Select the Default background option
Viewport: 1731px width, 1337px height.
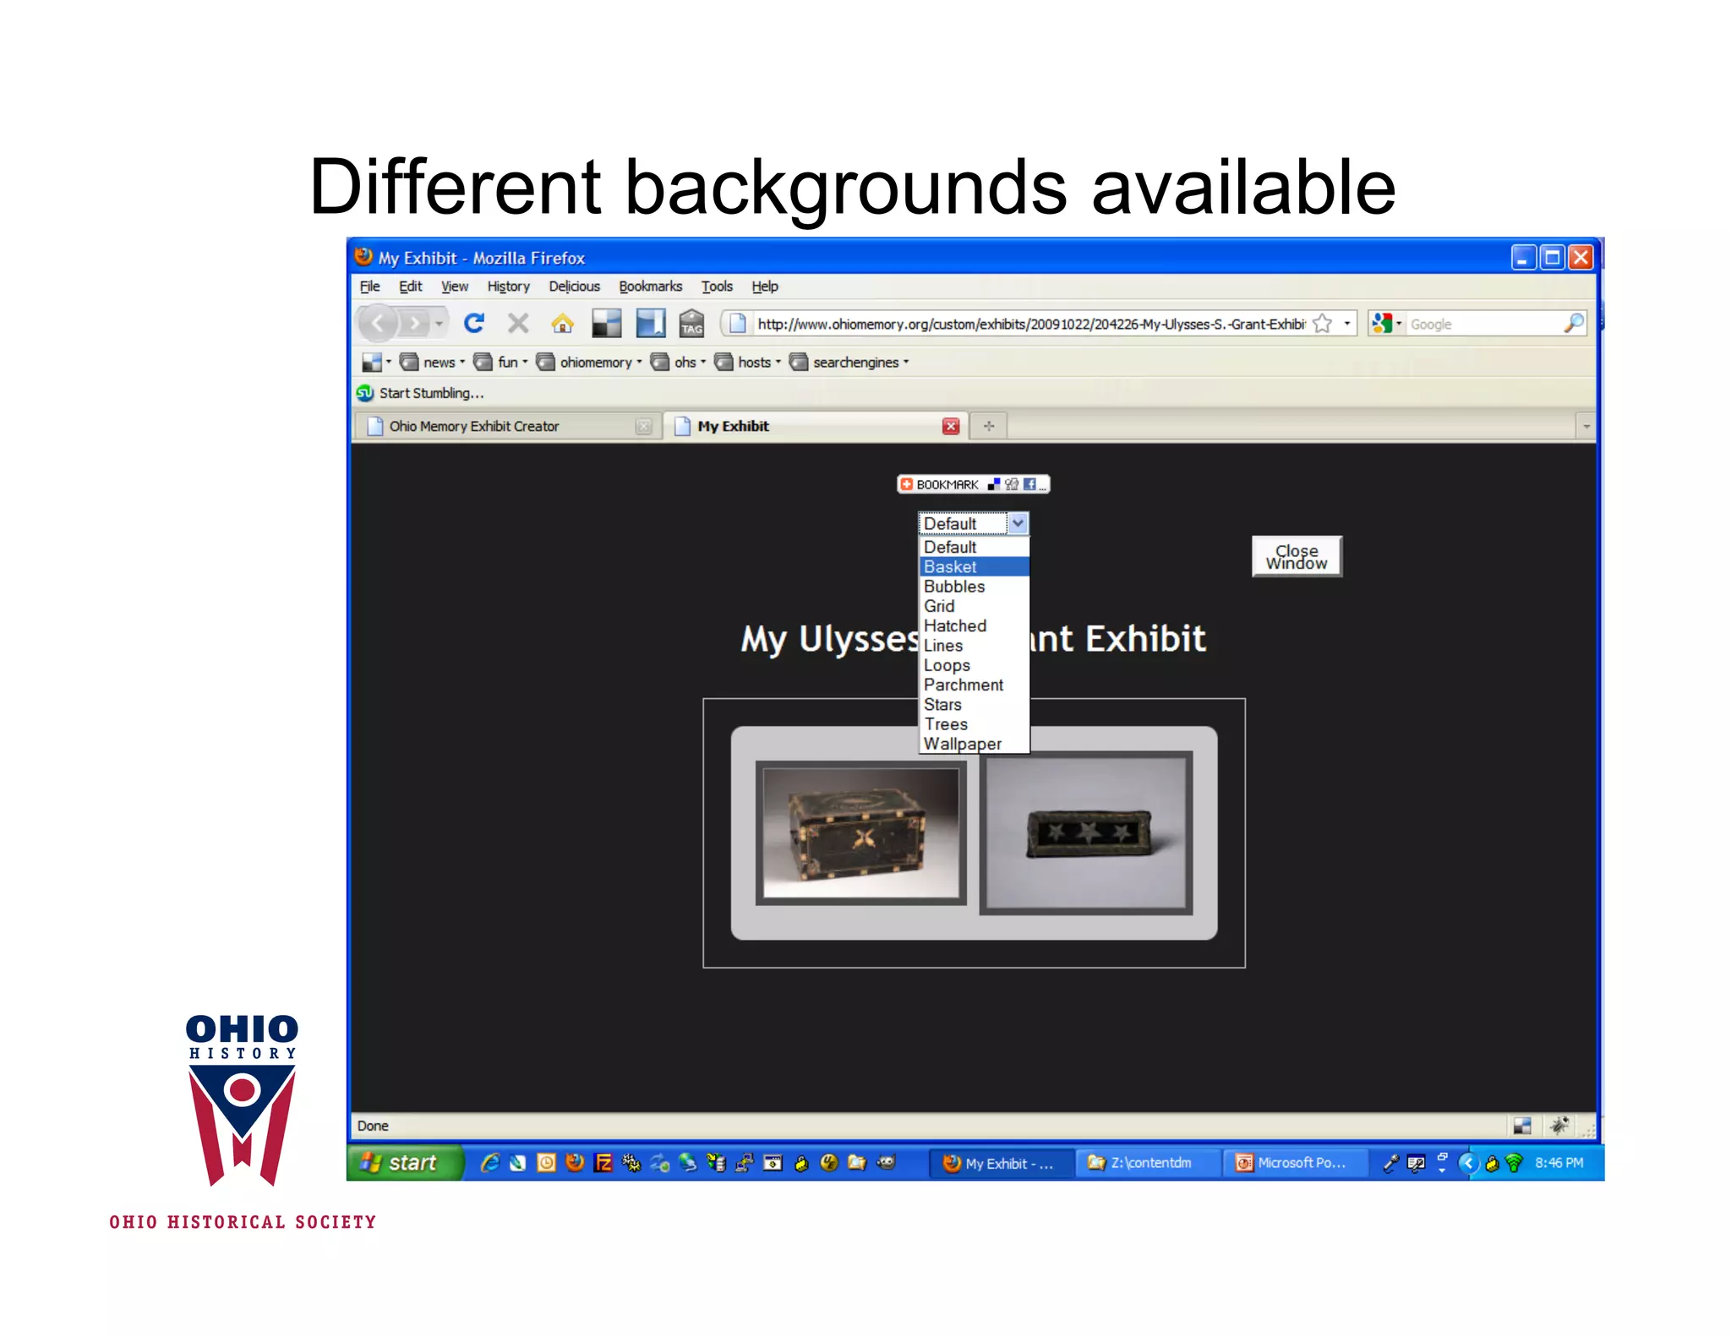point(974,547)
